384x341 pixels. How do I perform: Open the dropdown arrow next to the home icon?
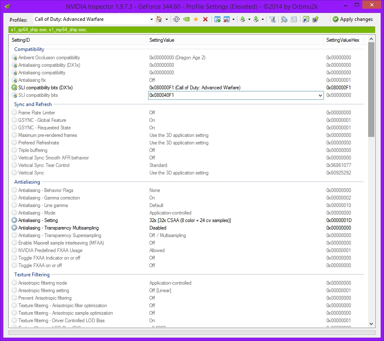167,19
